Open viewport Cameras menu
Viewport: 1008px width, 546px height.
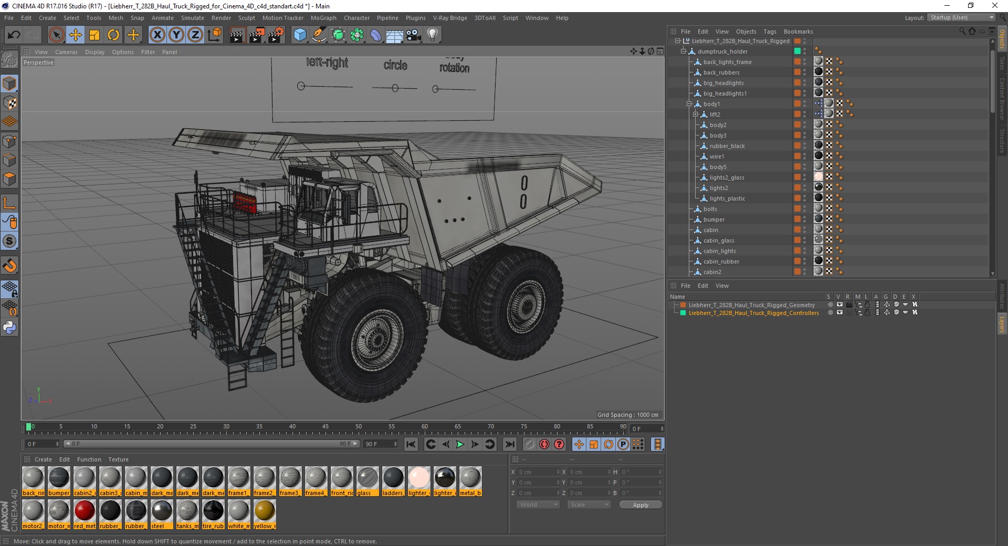[66, 52]
